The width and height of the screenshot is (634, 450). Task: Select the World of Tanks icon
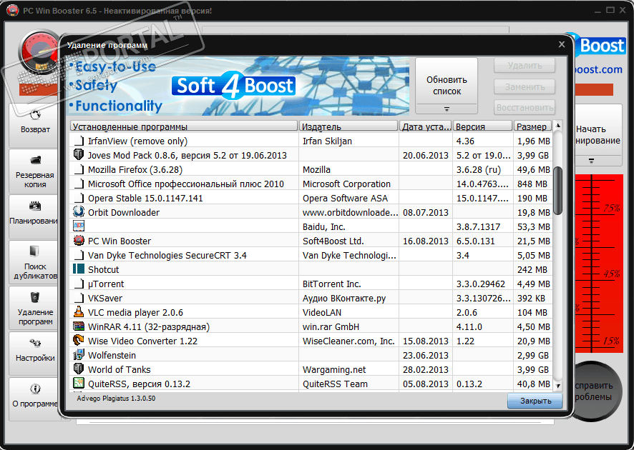pos(79,369)
